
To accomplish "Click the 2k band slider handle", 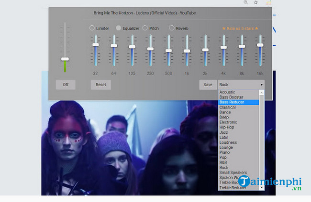I will (x=205, y=50).
